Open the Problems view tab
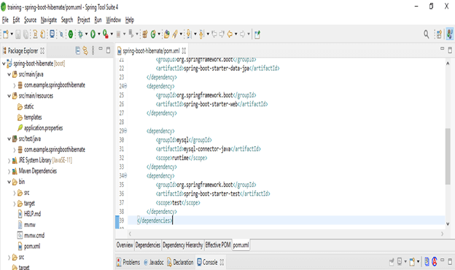This screenshot has width=455, height=270. (x=128, y=262)
